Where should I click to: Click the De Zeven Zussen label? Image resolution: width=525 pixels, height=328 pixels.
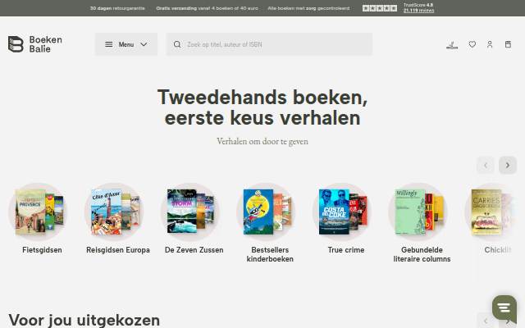click(194, 250)
